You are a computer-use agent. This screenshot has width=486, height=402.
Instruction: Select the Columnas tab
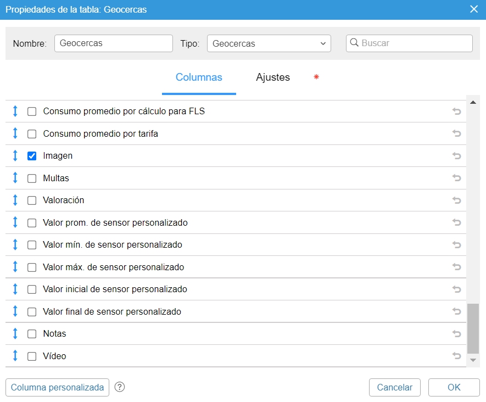tap(199, 77)
